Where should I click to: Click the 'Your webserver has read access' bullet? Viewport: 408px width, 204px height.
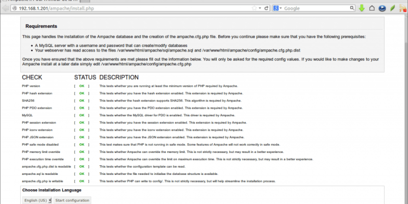168,50
